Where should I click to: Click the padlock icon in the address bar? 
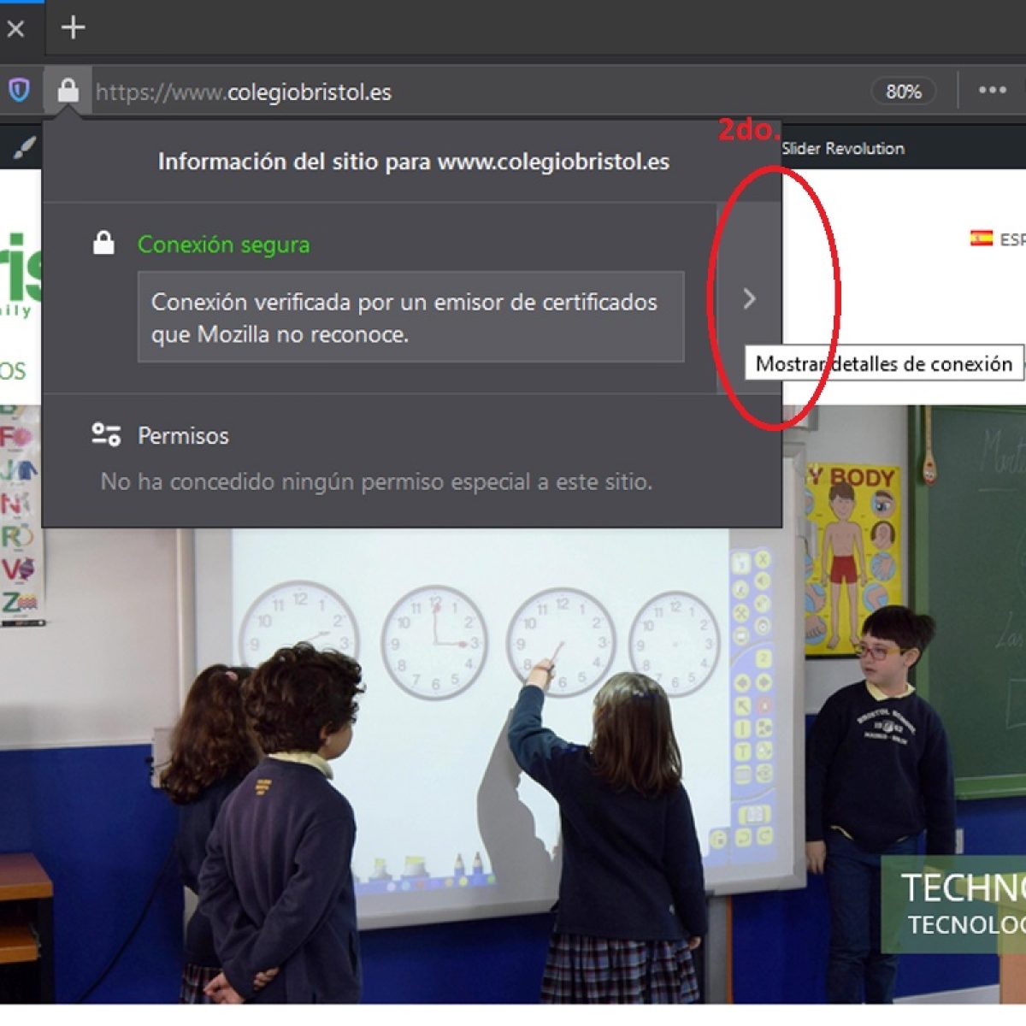[68, 91]
